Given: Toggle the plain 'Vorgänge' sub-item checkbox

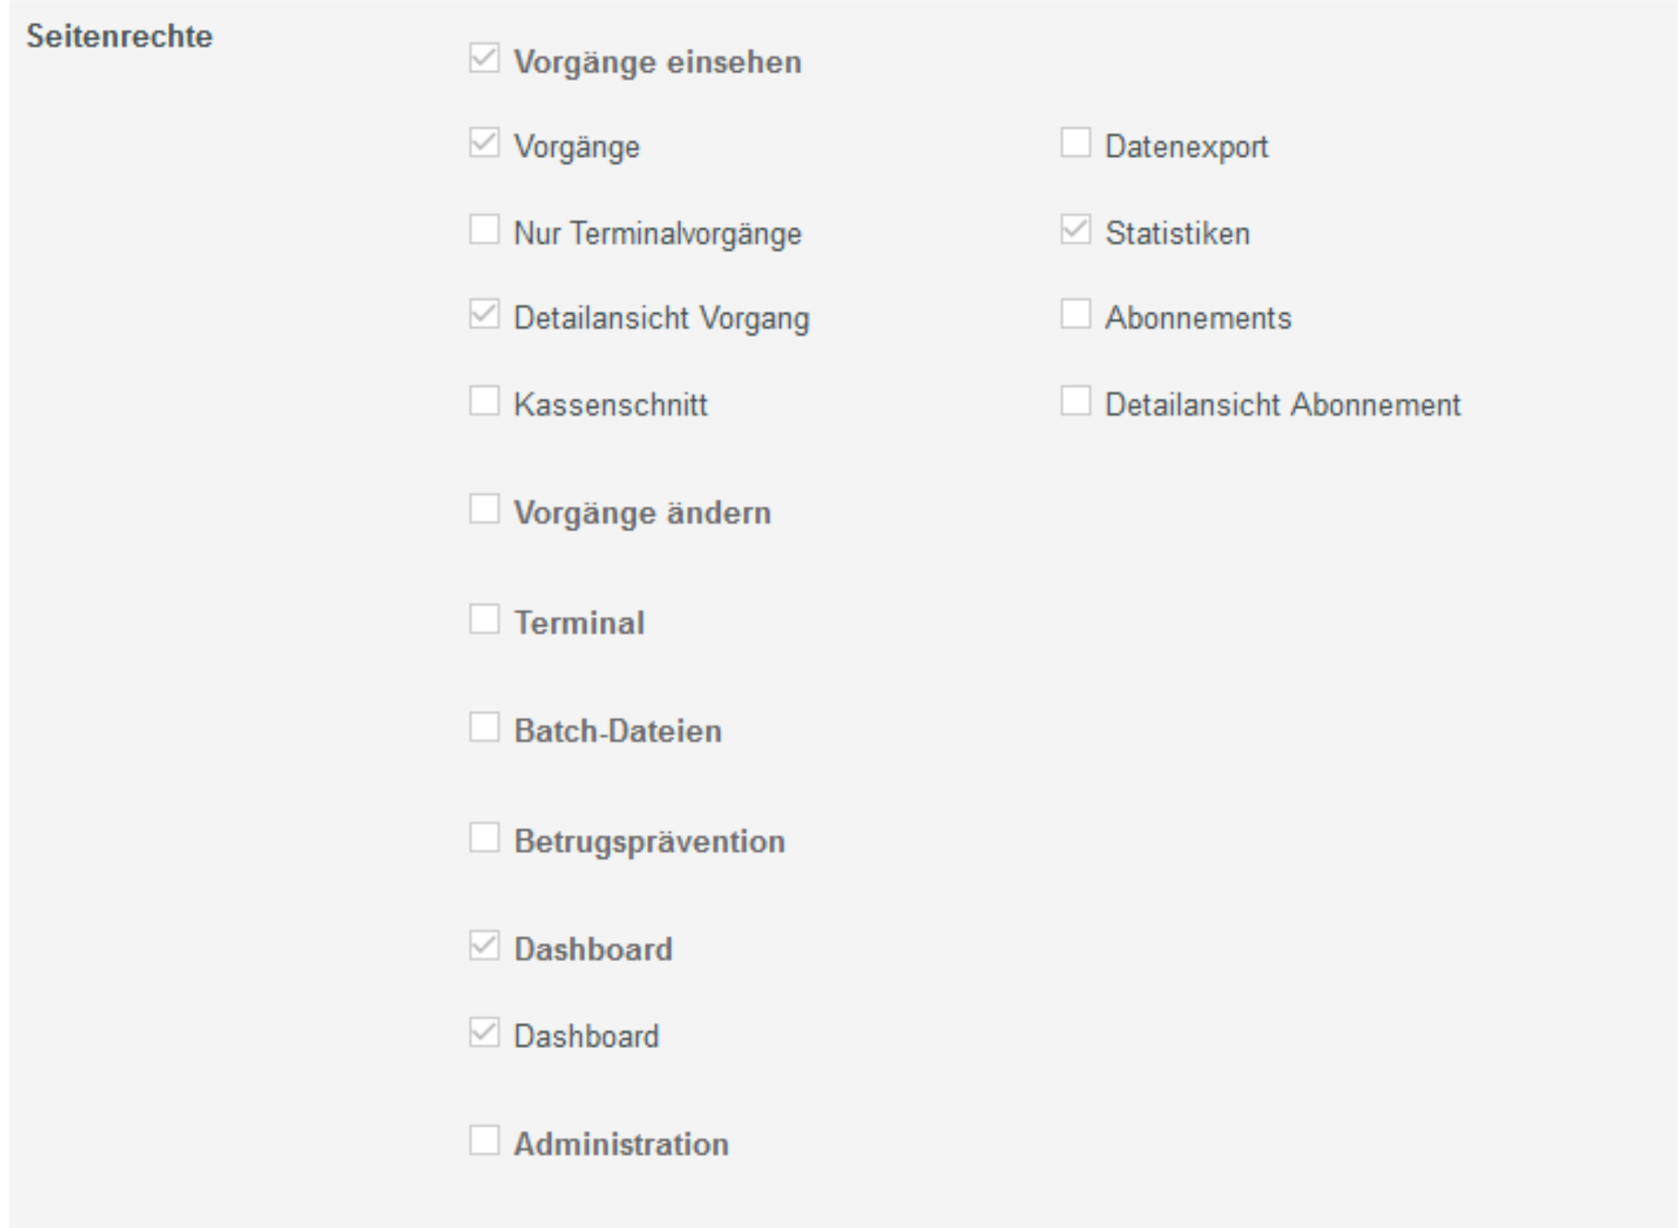Looking at the screenshot, I should click(484, 143).
